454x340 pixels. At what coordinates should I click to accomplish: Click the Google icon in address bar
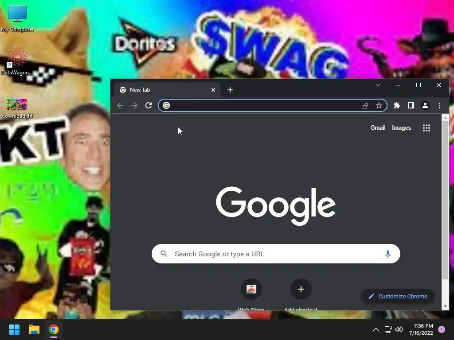tap(166, 105)
